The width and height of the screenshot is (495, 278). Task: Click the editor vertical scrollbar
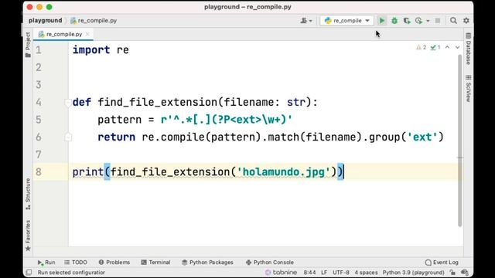click(x=459, y=141)
